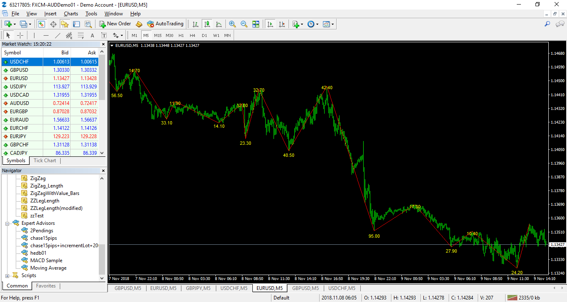Zoom out on the chart
Viewport: 567px width, 302px height.
coord(244,24)
